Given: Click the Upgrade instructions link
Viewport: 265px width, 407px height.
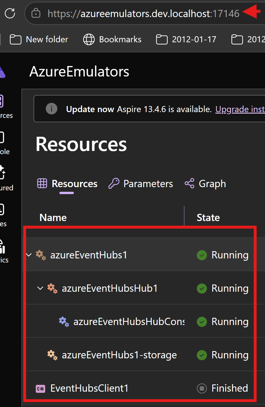Looking at the screenshot, I should 240,109.
